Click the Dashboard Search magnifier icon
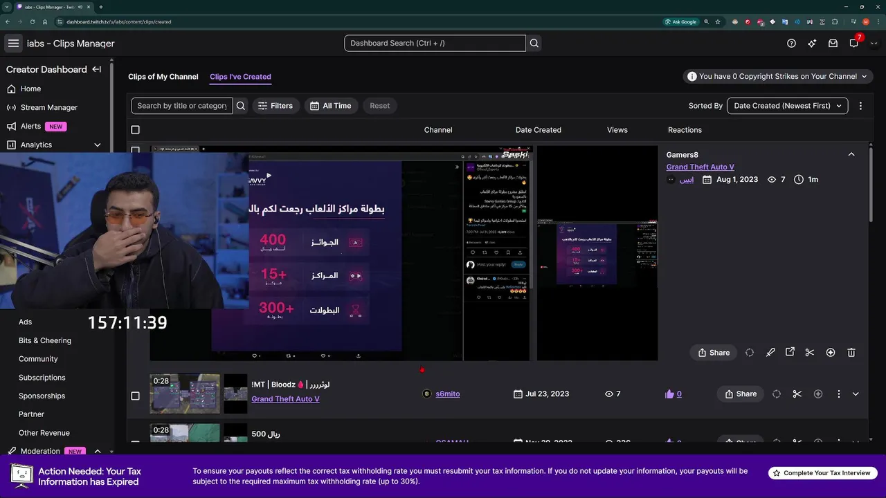 534,43
